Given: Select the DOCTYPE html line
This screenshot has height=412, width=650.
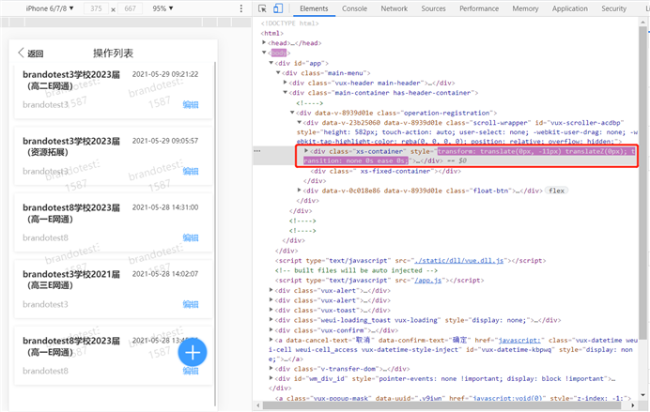Looking at the screenshot, I should click(290, 23).
